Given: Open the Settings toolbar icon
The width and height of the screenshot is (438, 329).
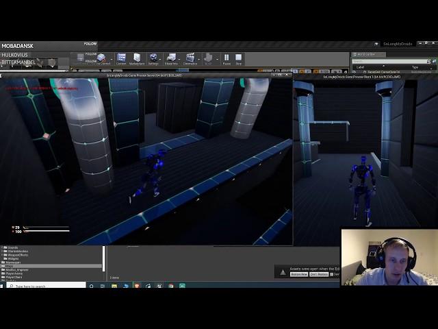Looking at the screenshot, I should click(153, 59).
